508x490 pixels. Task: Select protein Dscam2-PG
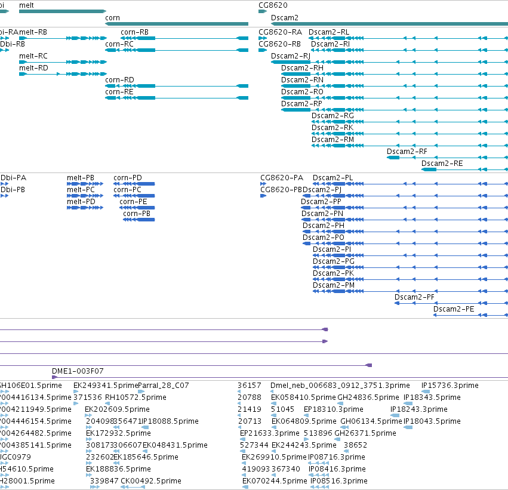[411, 267]
